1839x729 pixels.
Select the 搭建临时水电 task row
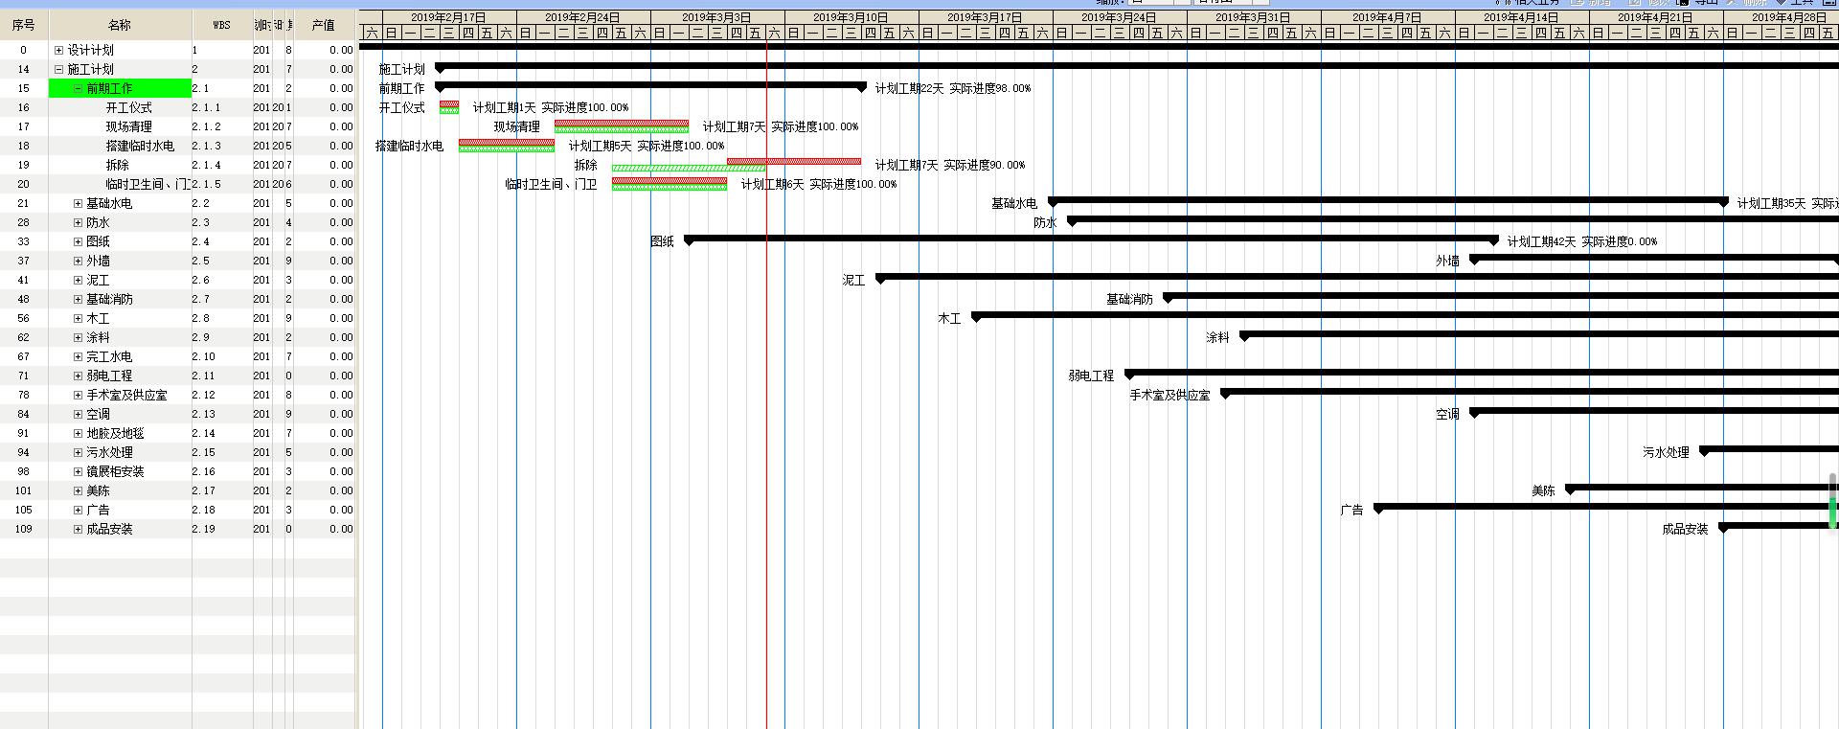coord(140,146)
